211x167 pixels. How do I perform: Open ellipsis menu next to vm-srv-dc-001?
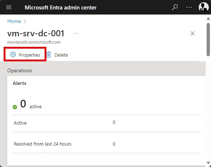click(76, 33)
